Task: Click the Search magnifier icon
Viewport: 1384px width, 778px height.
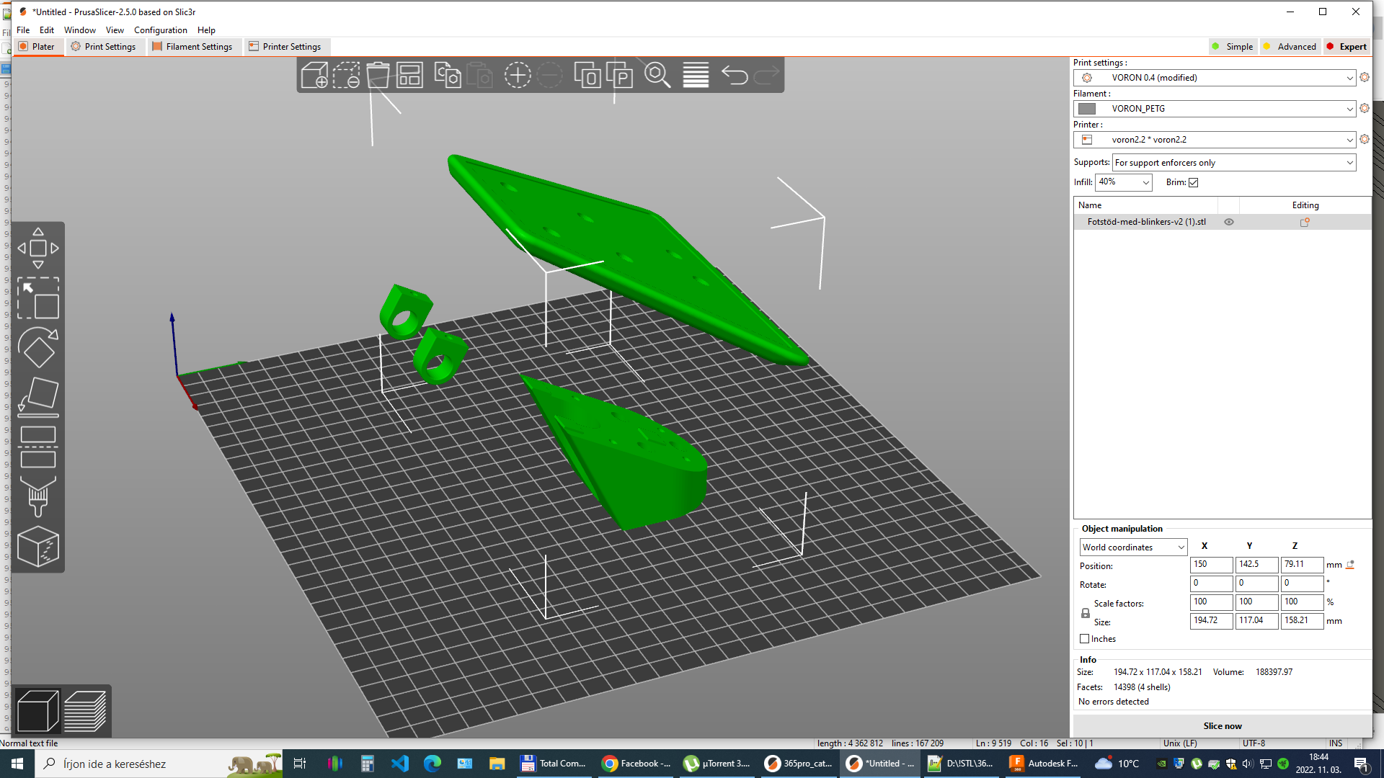Action: pyautogui.click(x=657, y=75)
